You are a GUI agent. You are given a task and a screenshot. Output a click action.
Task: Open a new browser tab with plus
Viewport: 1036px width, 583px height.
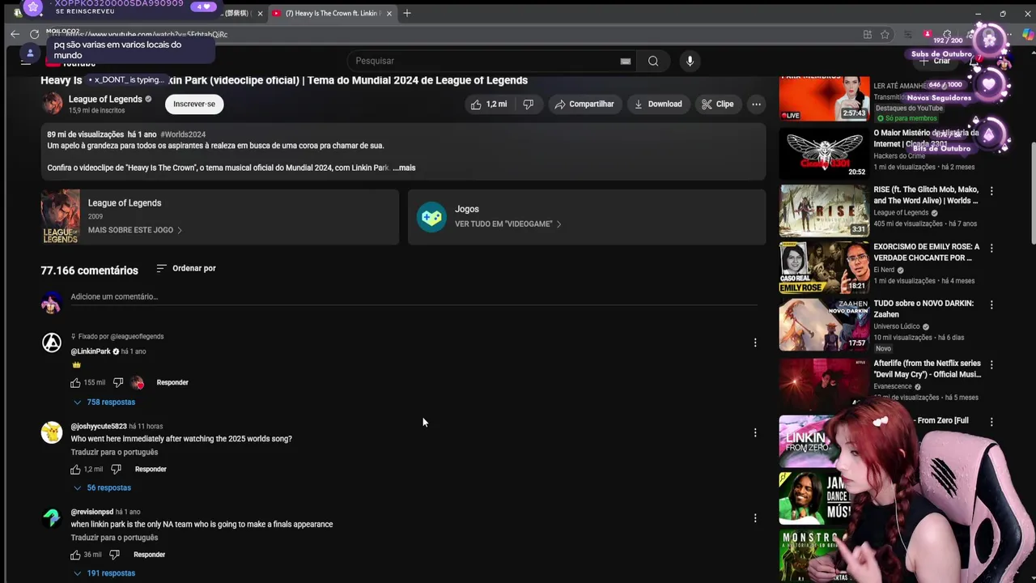pyautogui.click(x=407, y=13)
